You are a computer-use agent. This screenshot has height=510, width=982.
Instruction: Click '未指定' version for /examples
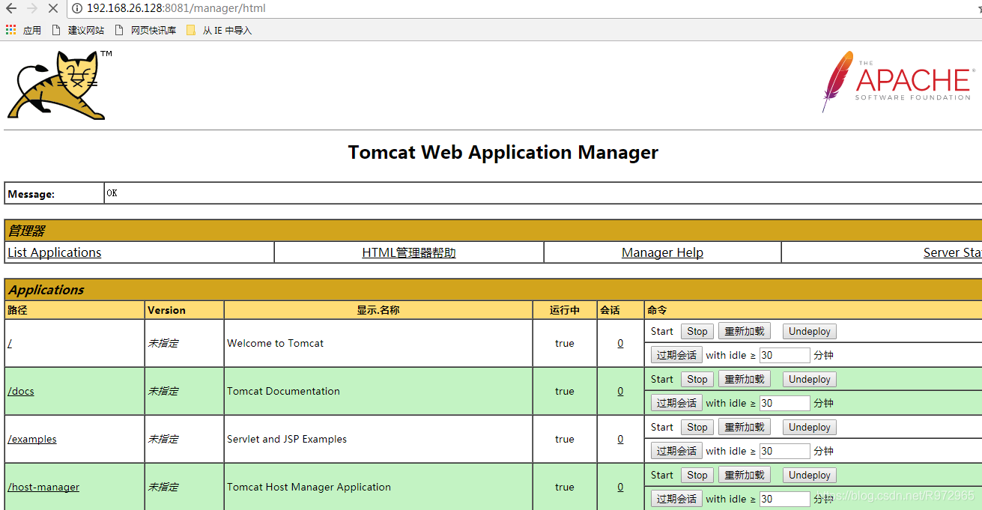pyautogui.click(x=163, y=439)
